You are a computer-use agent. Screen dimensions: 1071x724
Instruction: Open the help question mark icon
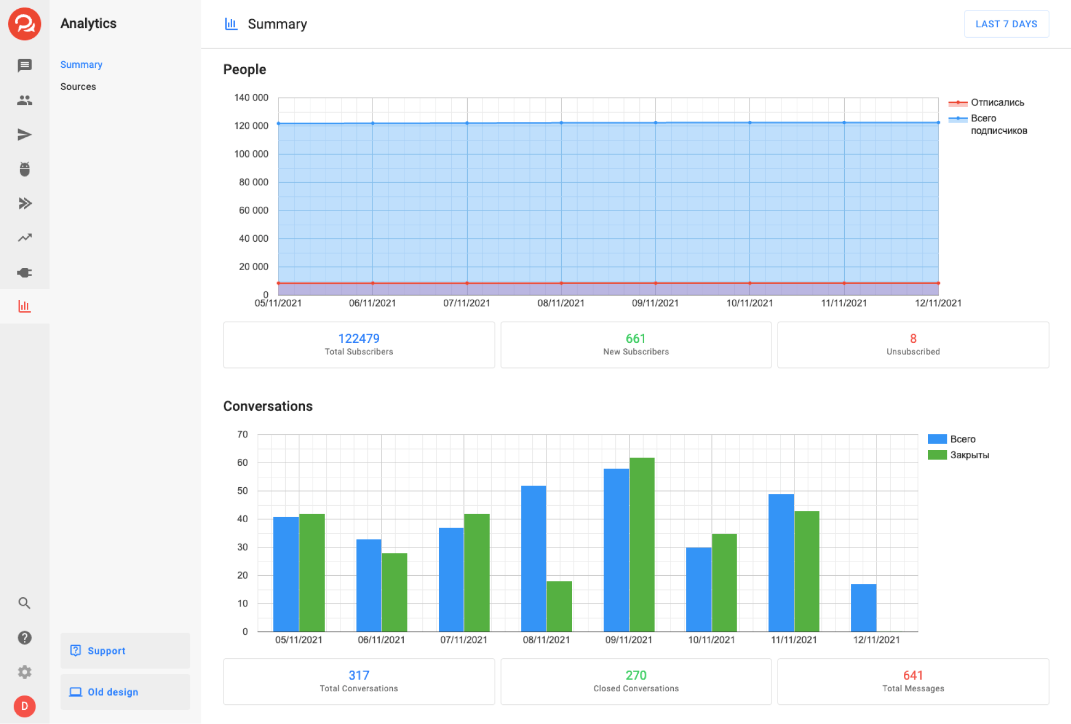[x=25, y=638]
